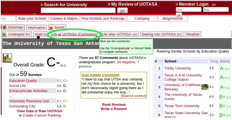Focus the User login field
This screenshot has width=232, height=120.
[x=189, y=10]
